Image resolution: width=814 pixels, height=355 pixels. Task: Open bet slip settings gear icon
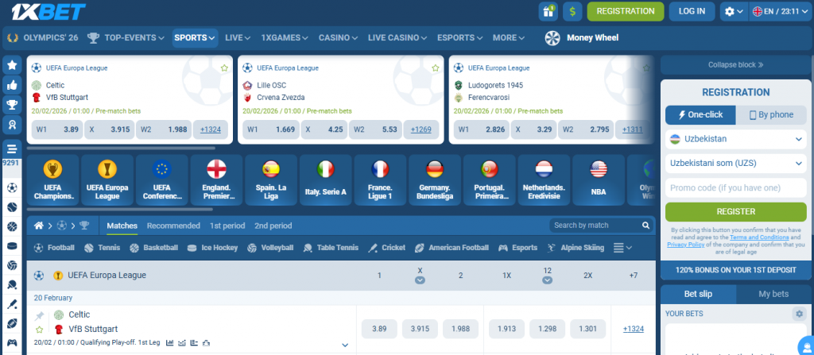tap(799, 314)
